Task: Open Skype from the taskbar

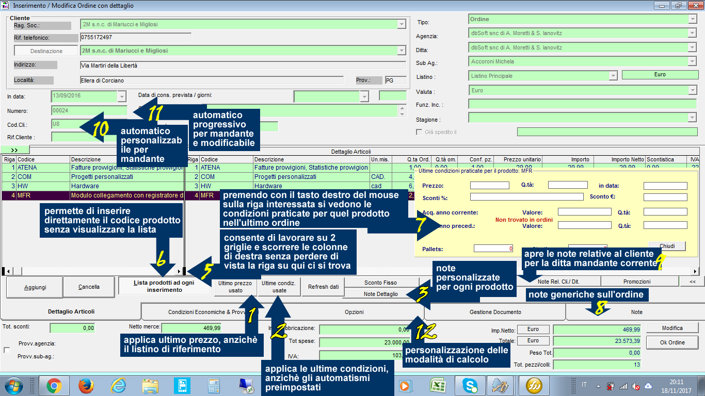Action: click(x=470, y=385)
